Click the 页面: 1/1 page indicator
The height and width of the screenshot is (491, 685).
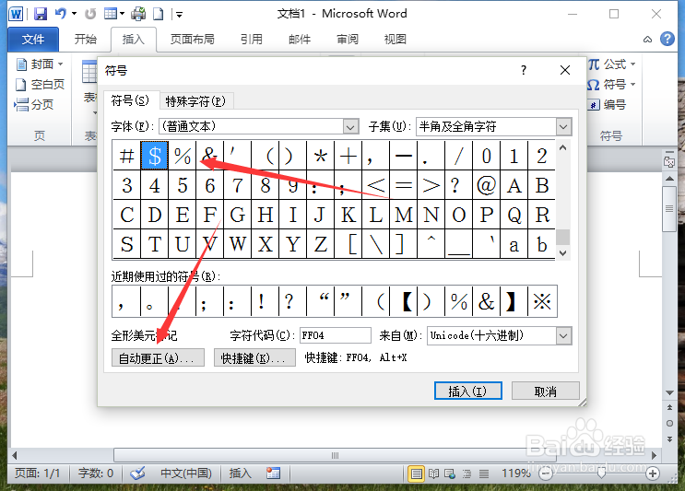(x=37, y=473)
